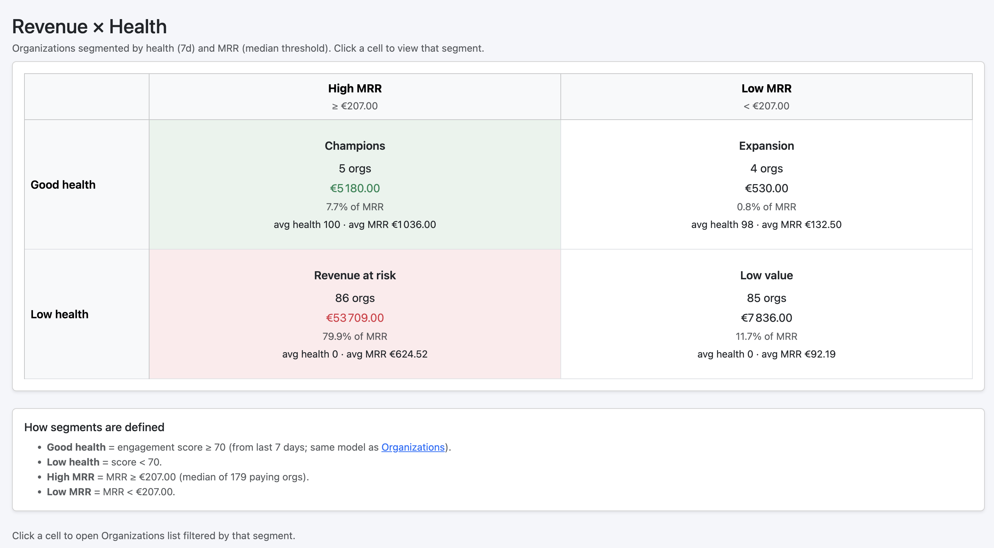The image size is (994, 548).
Task: Click the €5 180.00 green MRR amount
Action: click(355, 188)
